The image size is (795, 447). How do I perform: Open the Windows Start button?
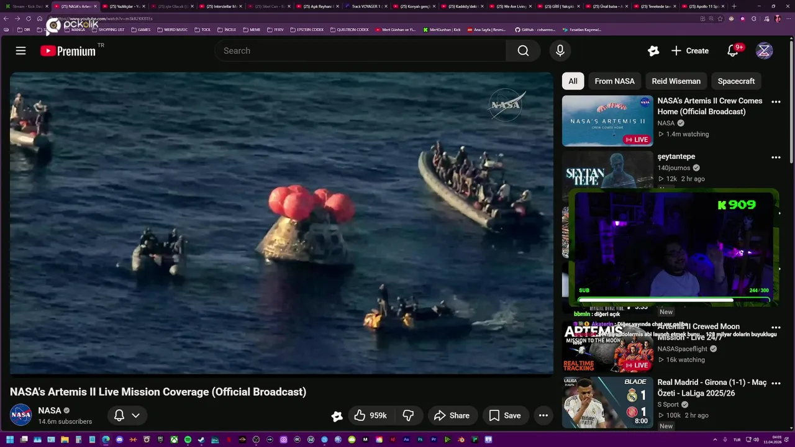[9, 440]
